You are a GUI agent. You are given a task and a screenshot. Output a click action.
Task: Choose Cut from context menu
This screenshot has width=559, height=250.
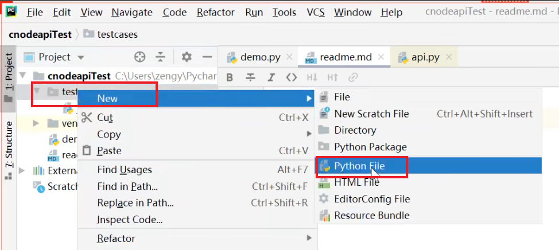[x=196, y=118]
